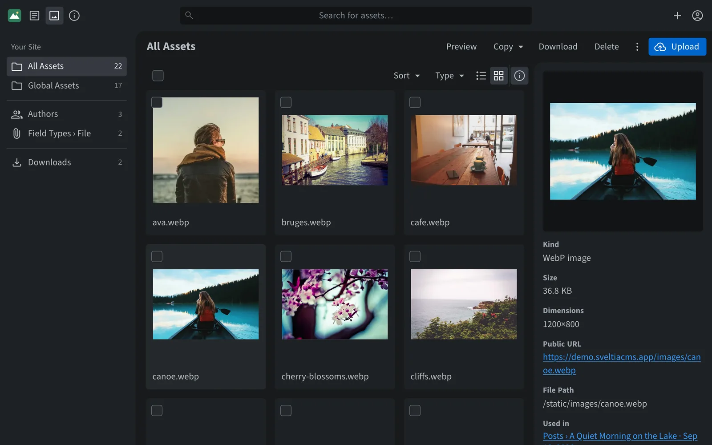Select Global Assets folder
712x445 pixels.
click(x=67, y=85)
